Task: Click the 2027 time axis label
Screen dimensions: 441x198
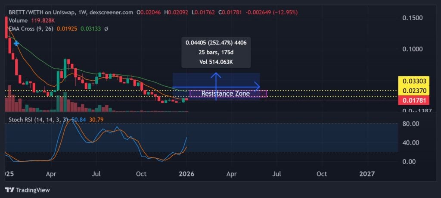Action: [367, 174]
